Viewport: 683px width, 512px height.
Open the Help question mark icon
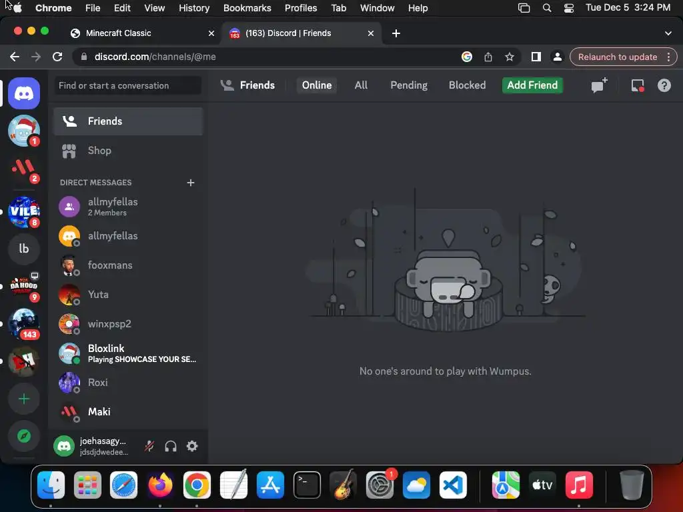[x=664, y=85]
